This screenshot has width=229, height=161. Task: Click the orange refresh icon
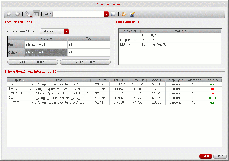point(123,14)
